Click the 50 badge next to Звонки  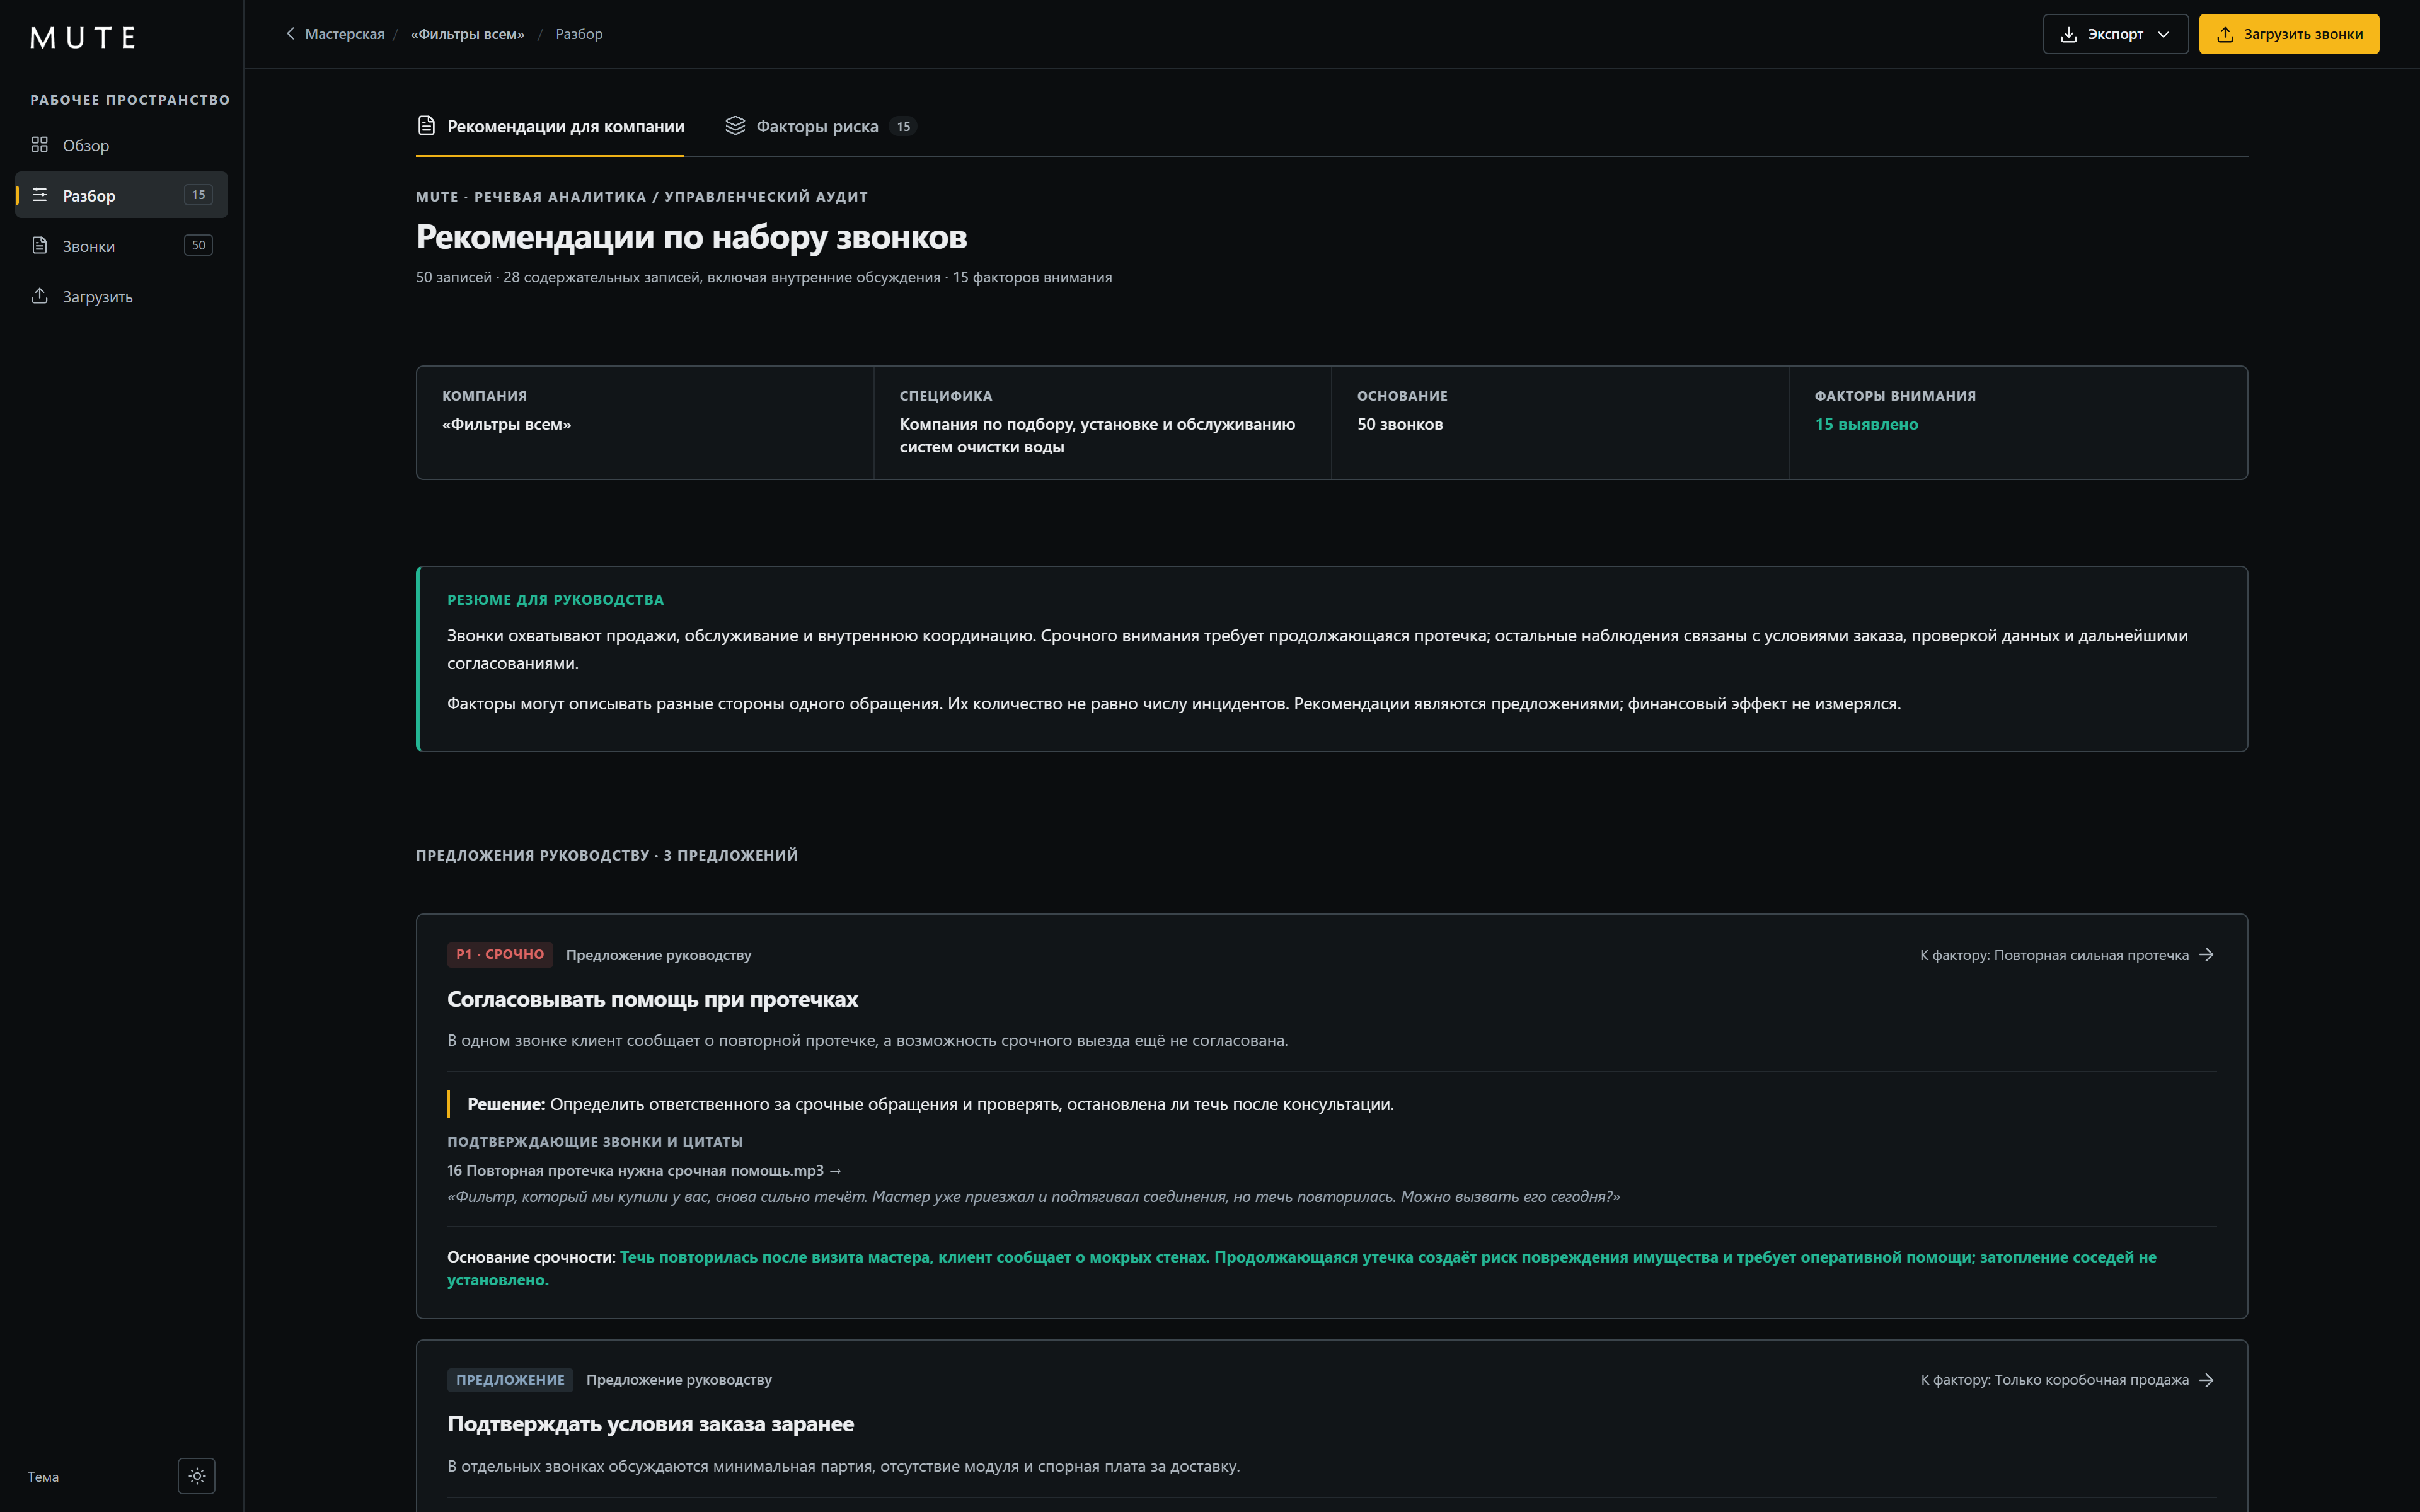(x=198, y=245)
